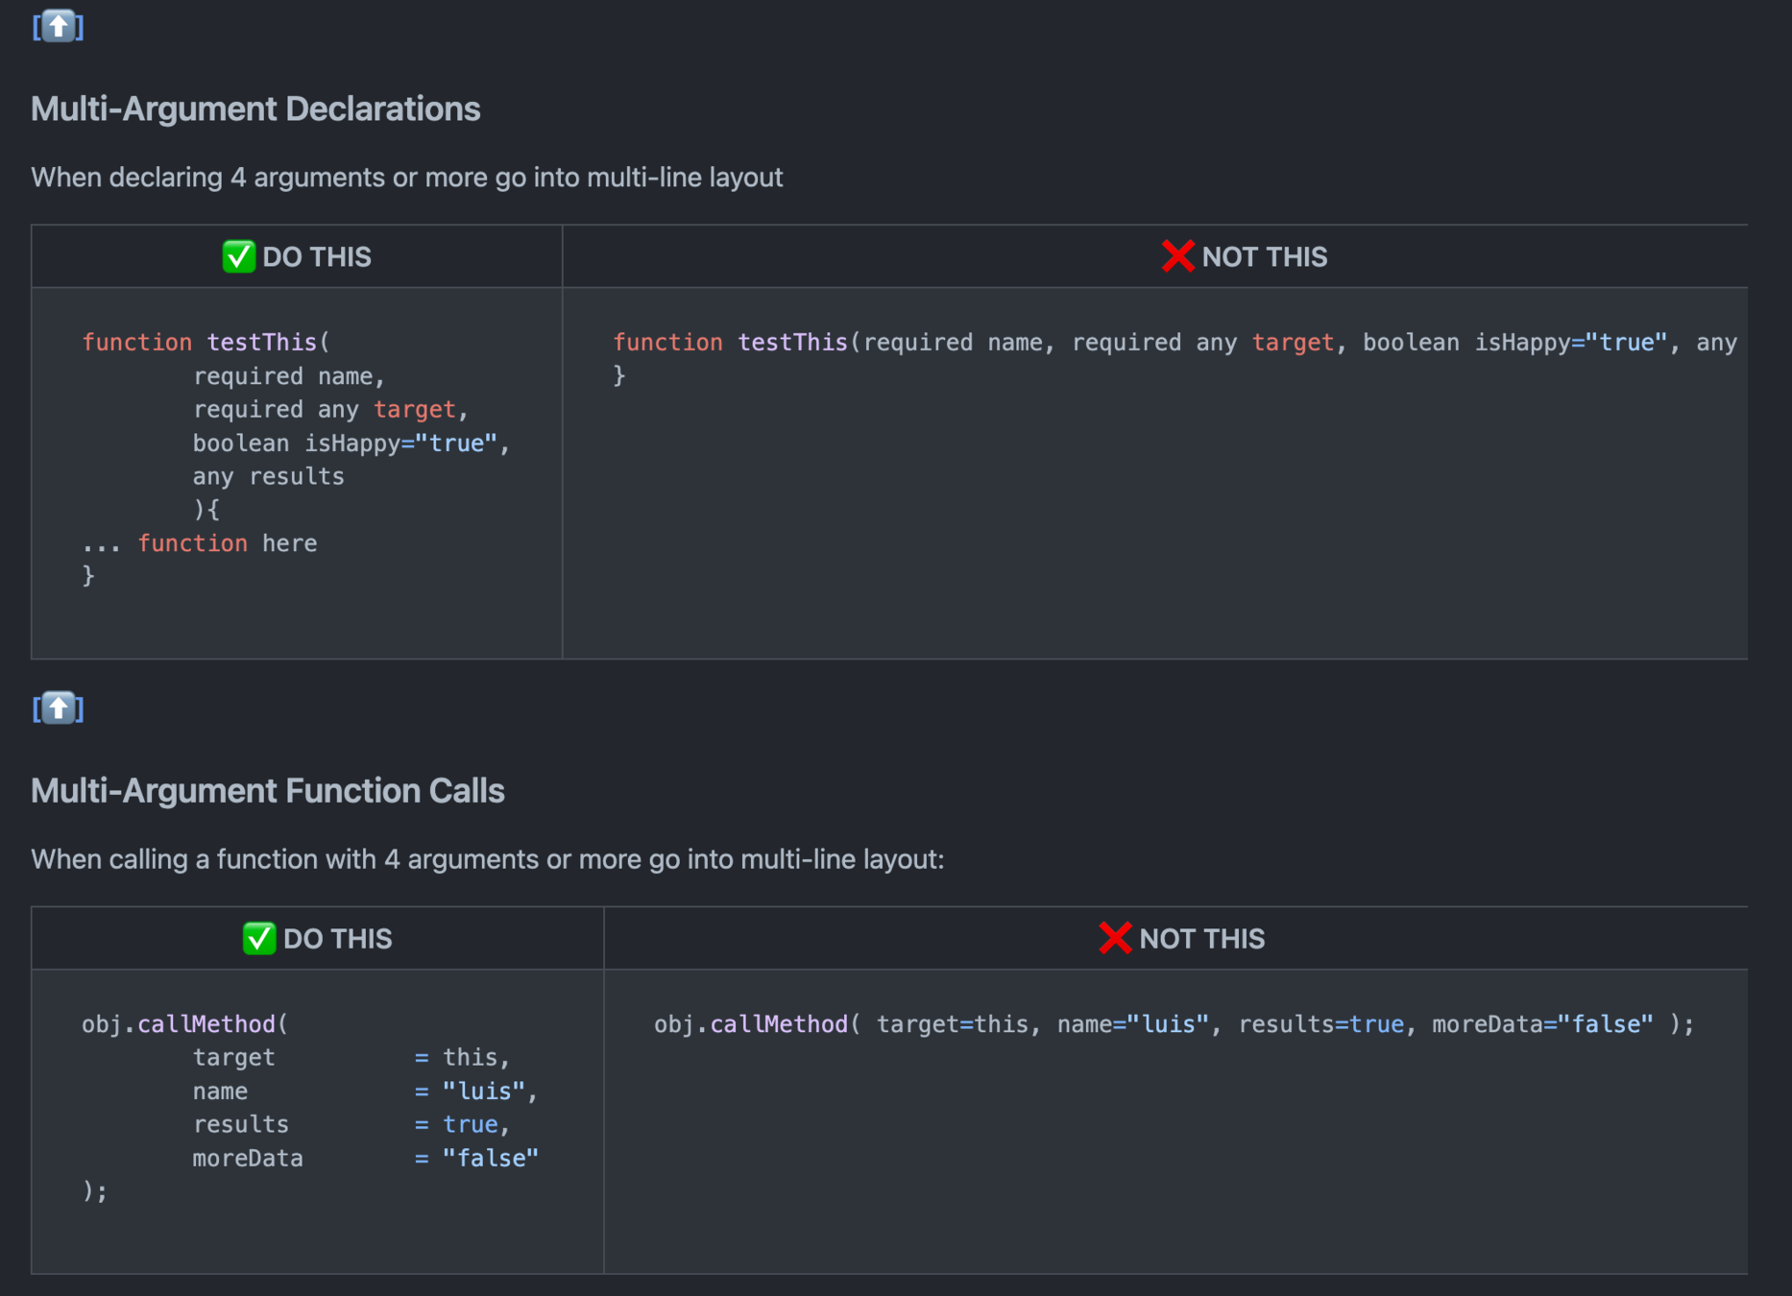This screenshot has width=1792, height=1296.
Task: Click the single-line "obj.callMethod( target=this, ..." code
Action: tap(1174, 1024)
